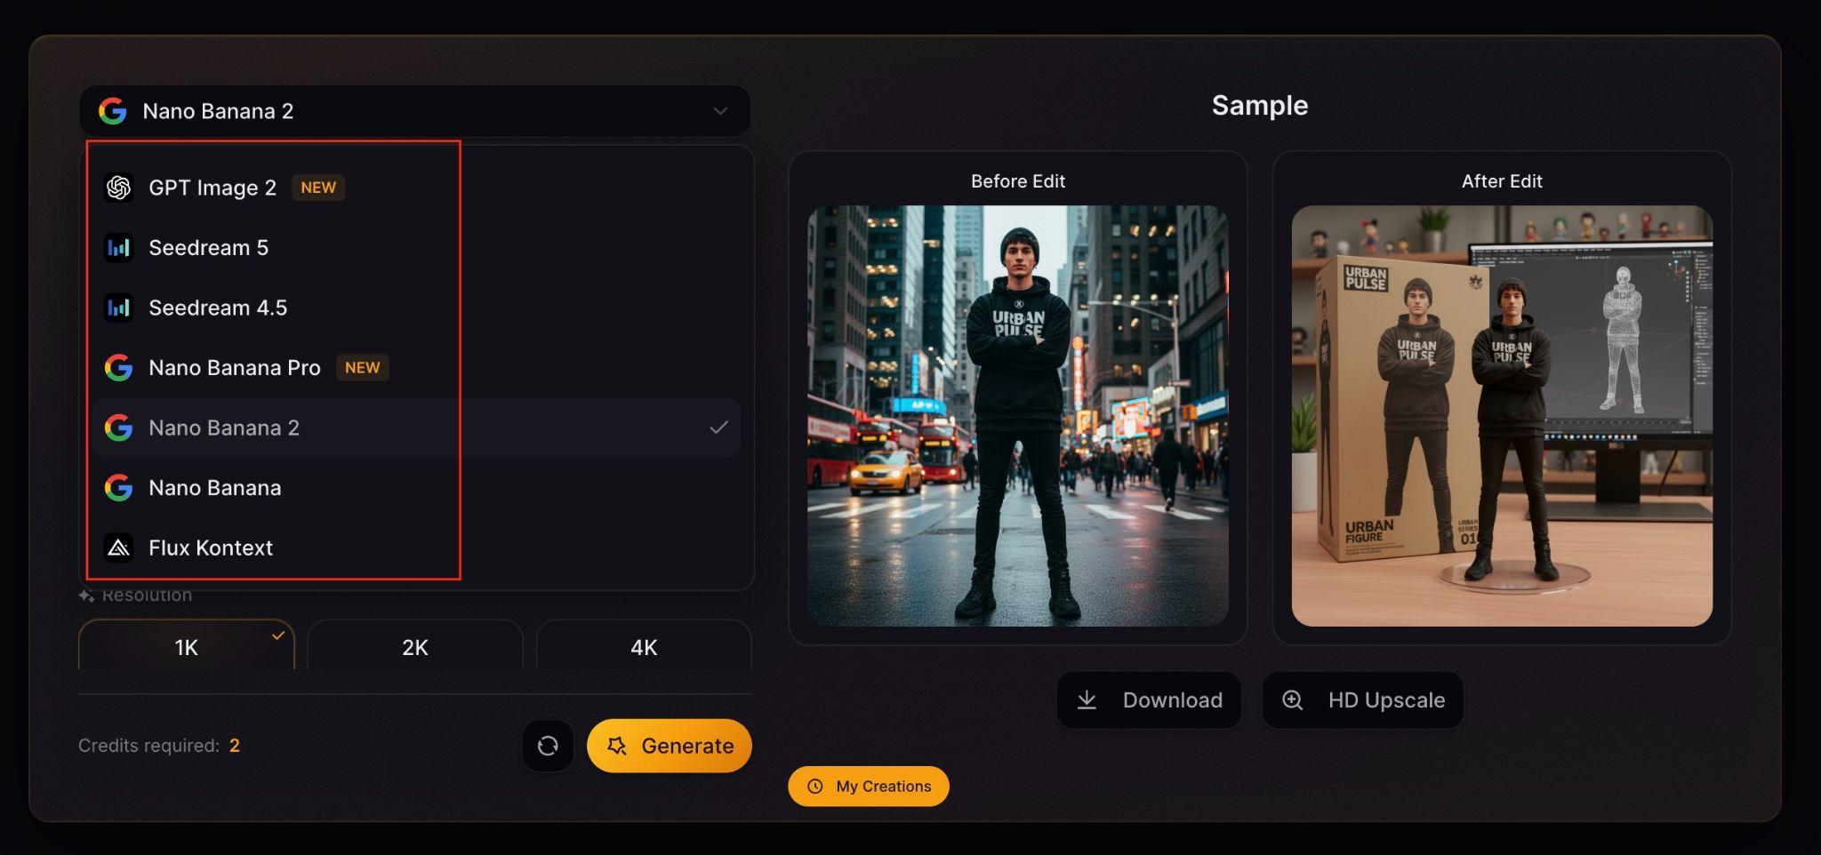Click HD Upscale button
This screenshot has width=1821, height=855.
[x=1363, y=700]
